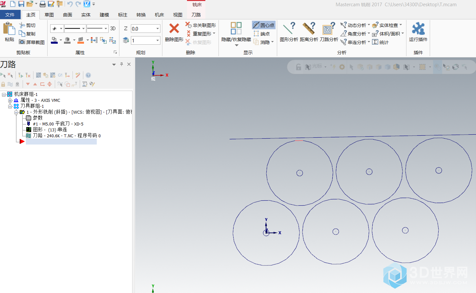Select the 图形 - (13) 串连 geometry item
This screenshot has width=476, height=293.
(47, 129)
